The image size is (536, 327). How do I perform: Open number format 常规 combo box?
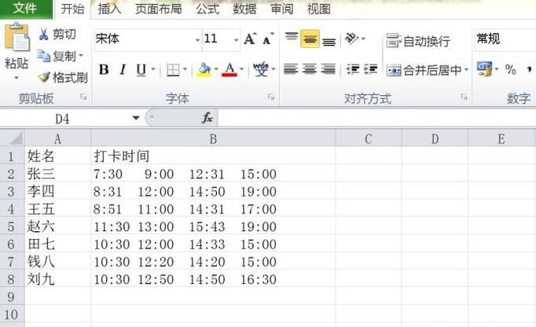pyautogui.click(x=505, y=39)
